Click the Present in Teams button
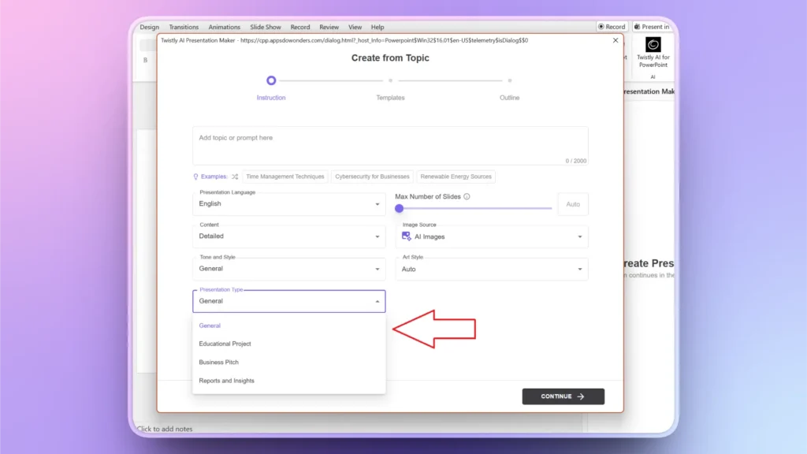Viewport: 807px width, 454px height. click(652, 27)
